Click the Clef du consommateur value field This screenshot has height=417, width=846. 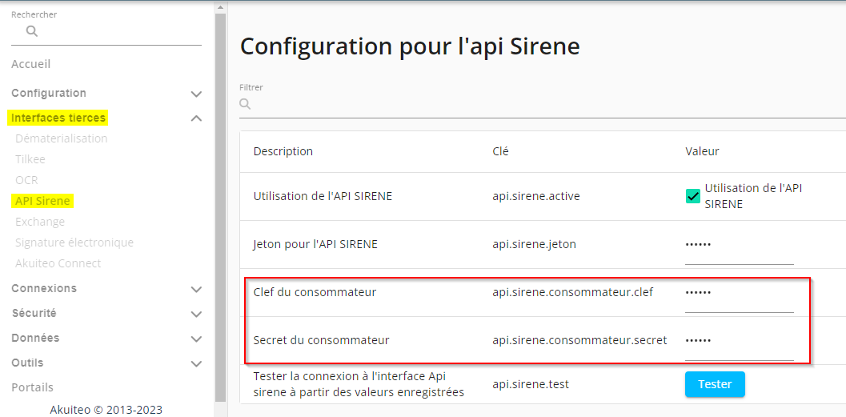(x=739, y=293)
